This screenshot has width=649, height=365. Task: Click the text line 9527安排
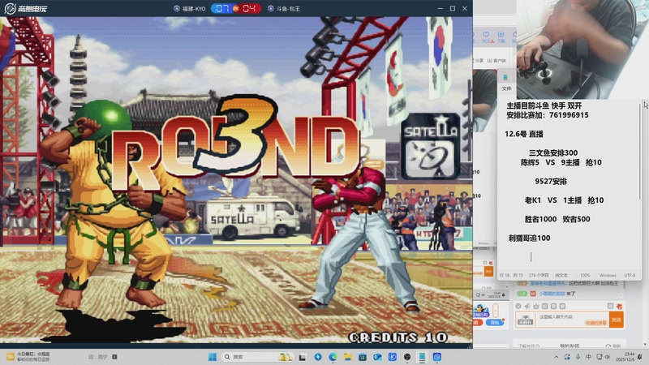551,181
